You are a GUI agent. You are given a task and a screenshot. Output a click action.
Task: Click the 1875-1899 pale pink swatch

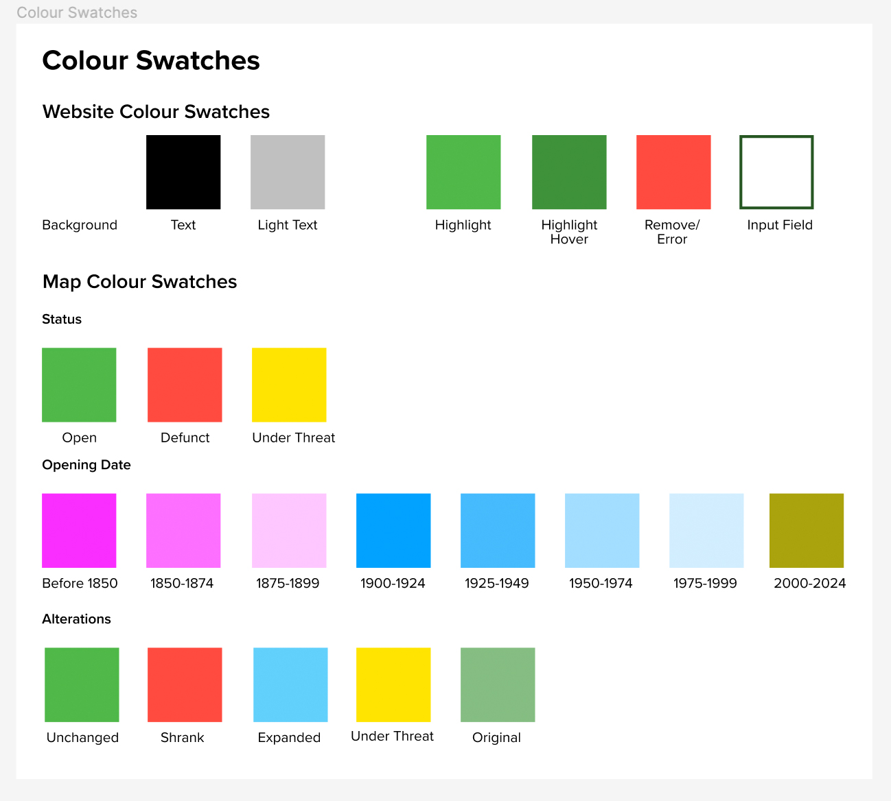[x=289, y=530]
